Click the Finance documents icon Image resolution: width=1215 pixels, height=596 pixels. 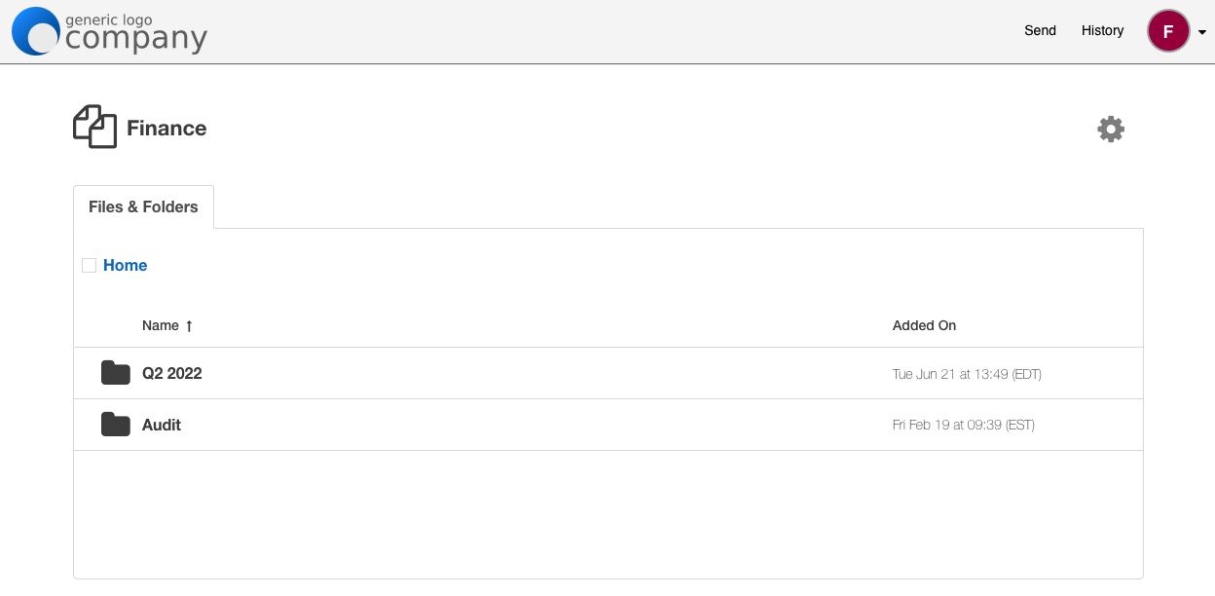[x=94, y=128]
